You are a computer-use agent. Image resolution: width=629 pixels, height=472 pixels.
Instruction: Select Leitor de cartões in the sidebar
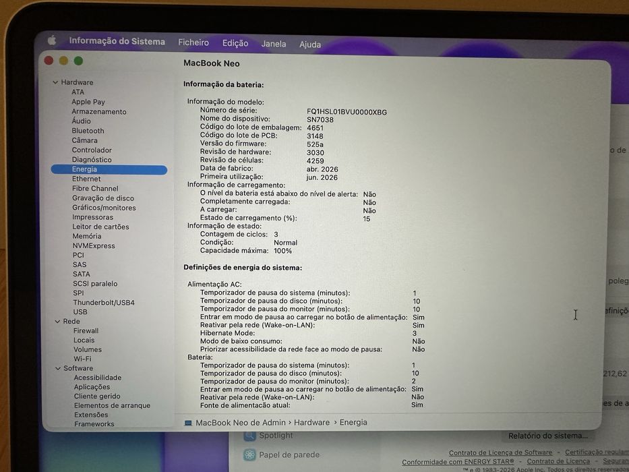click(x=100, y=227)
